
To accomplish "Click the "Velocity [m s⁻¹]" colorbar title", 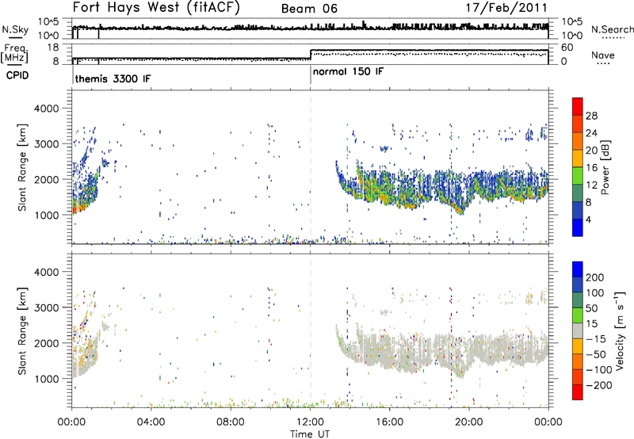I will (x=620, y=330).
